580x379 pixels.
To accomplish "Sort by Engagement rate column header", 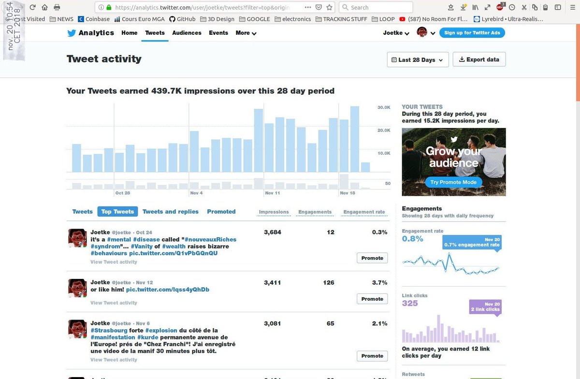I will (364, 212).
